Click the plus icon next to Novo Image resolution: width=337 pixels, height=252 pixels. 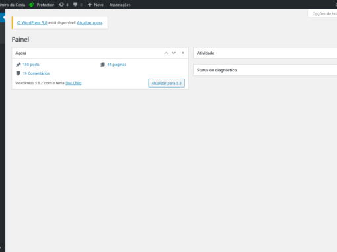click(x=90, y=5)
